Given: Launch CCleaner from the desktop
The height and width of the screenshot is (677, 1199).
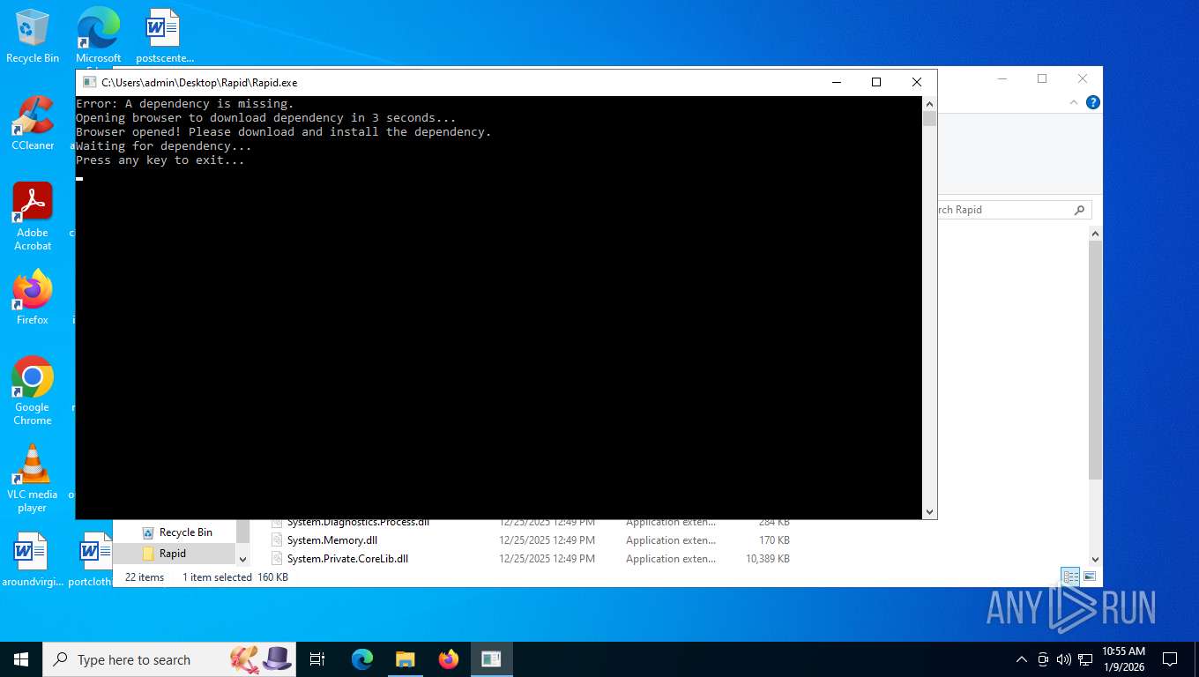Looking at the screenshot, I should tap(33, 123).
